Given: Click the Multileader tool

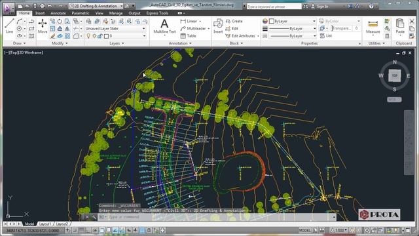Looking at the screenshot, I should pyautogui.click(x=193, y=28).
